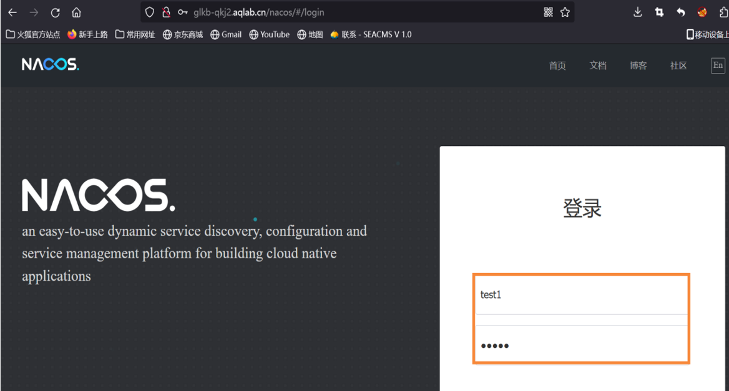Open 社区 in the Nacos navigation

tap(678, 65)
